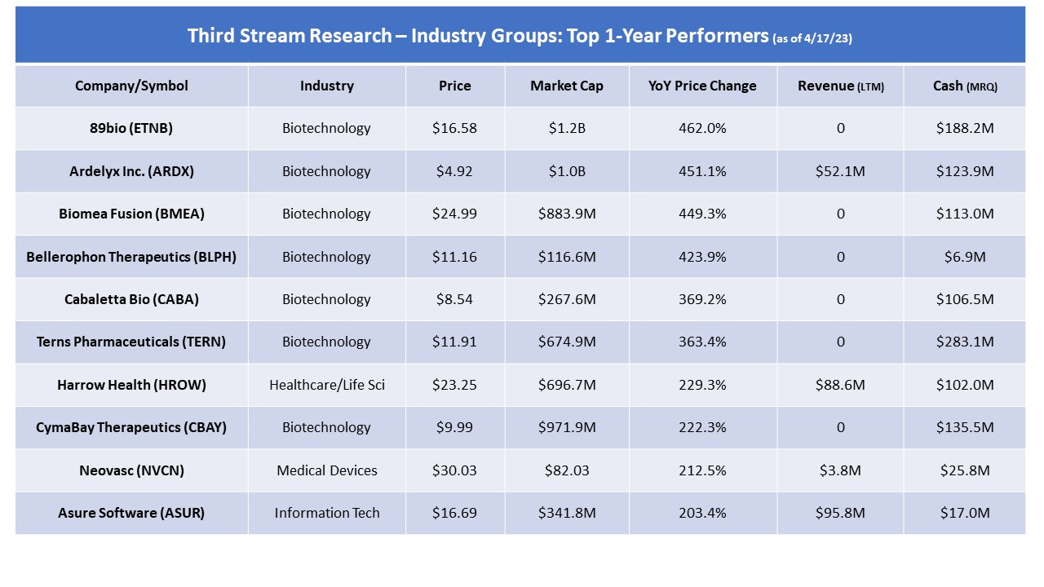Click the Neovasc cash value '$25.8M'
1044x587 pixels.
[x=965, y=470]
